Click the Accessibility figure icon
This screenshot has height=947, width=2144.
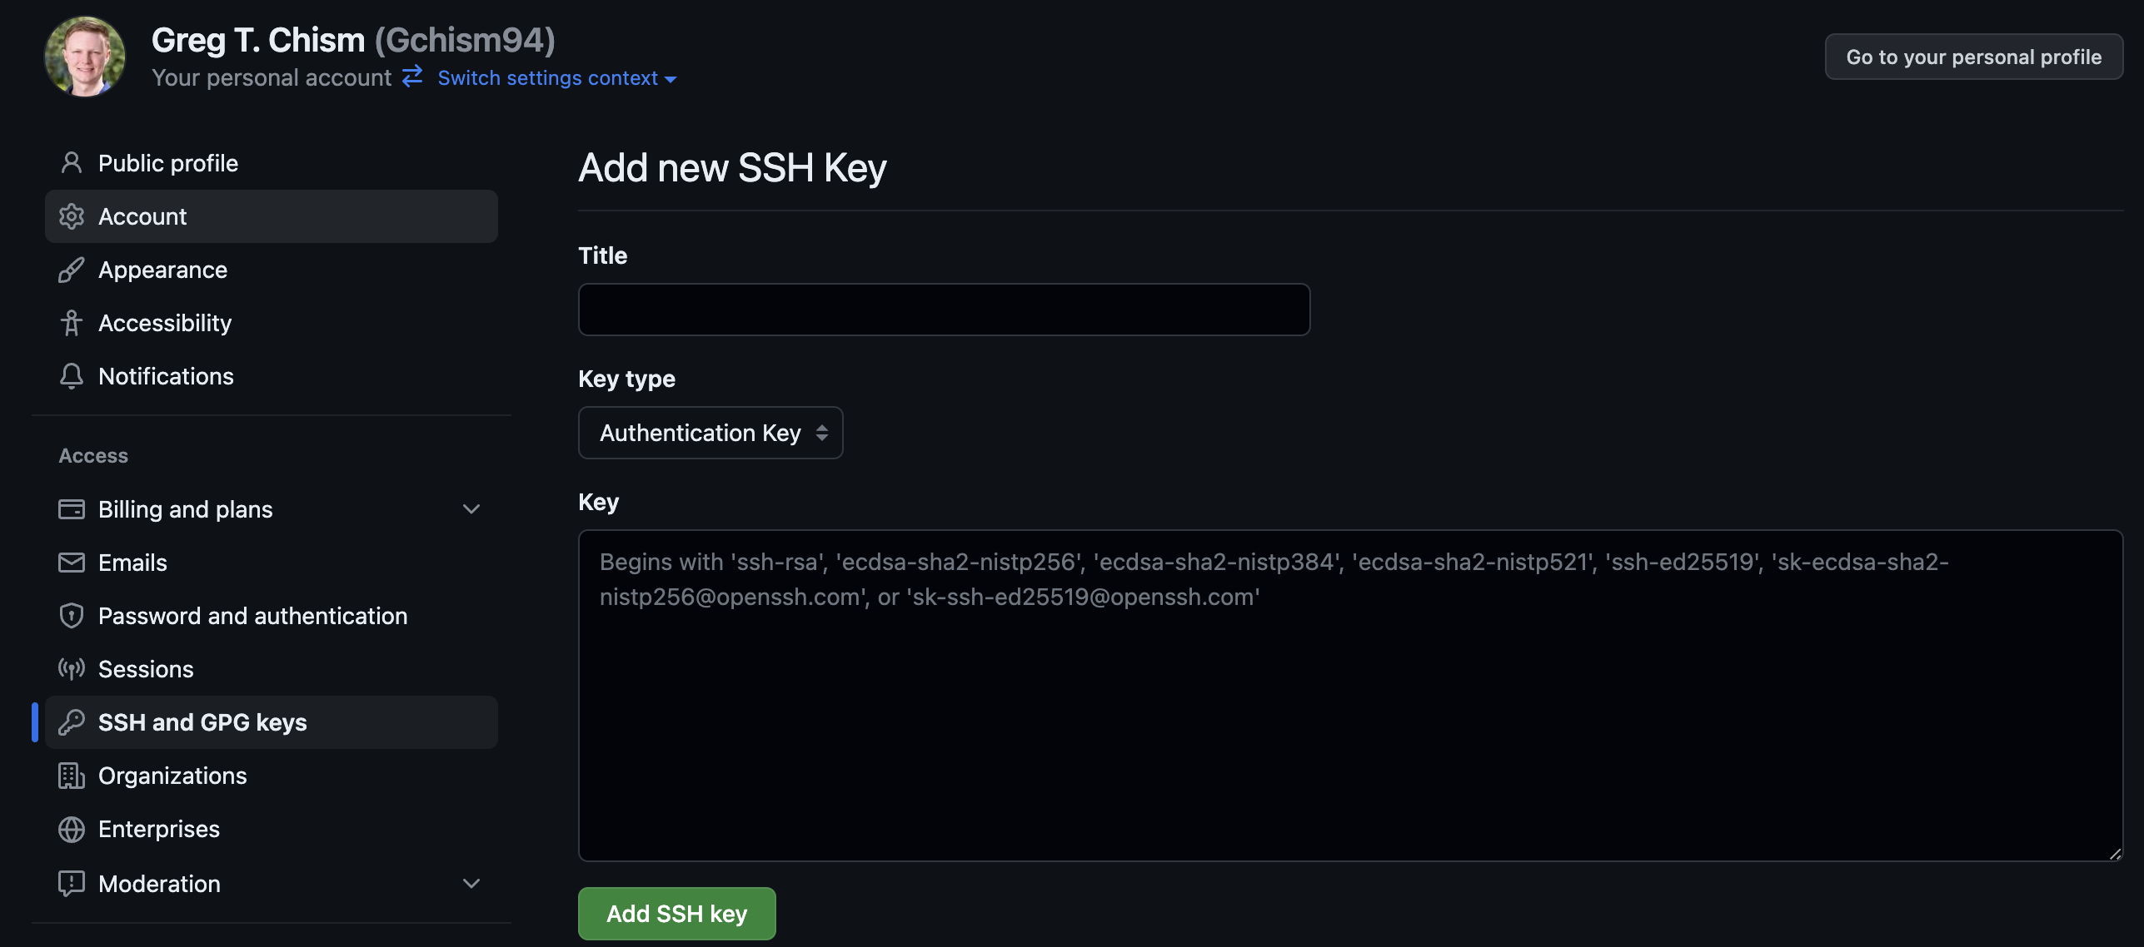tap(72, 323)
